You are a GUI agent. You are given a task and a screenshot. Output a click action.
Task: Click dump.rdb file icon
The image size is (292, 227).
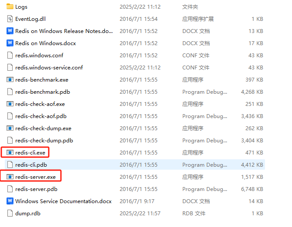10,213
